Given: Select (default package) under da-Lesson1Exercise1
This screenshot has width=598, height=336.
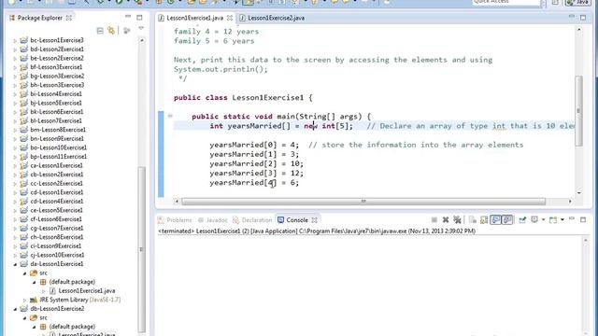Looking at the screenshot, I should (72, 282).
